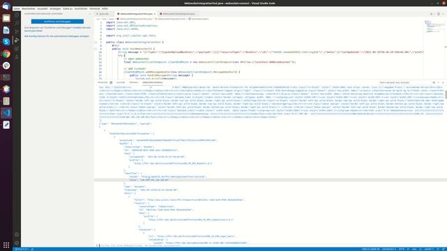Open LibreOffice Writer from the dock
447x251 pixels.
click(6, 30)
